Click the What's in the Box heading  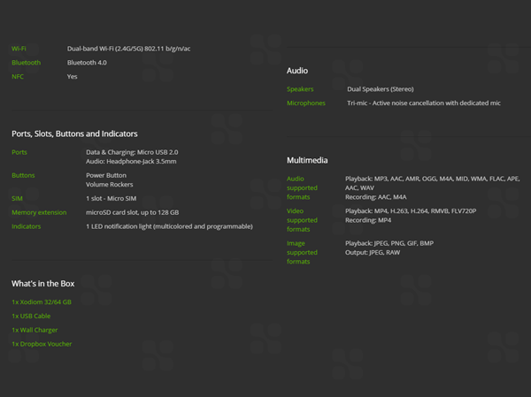(42, 283)
